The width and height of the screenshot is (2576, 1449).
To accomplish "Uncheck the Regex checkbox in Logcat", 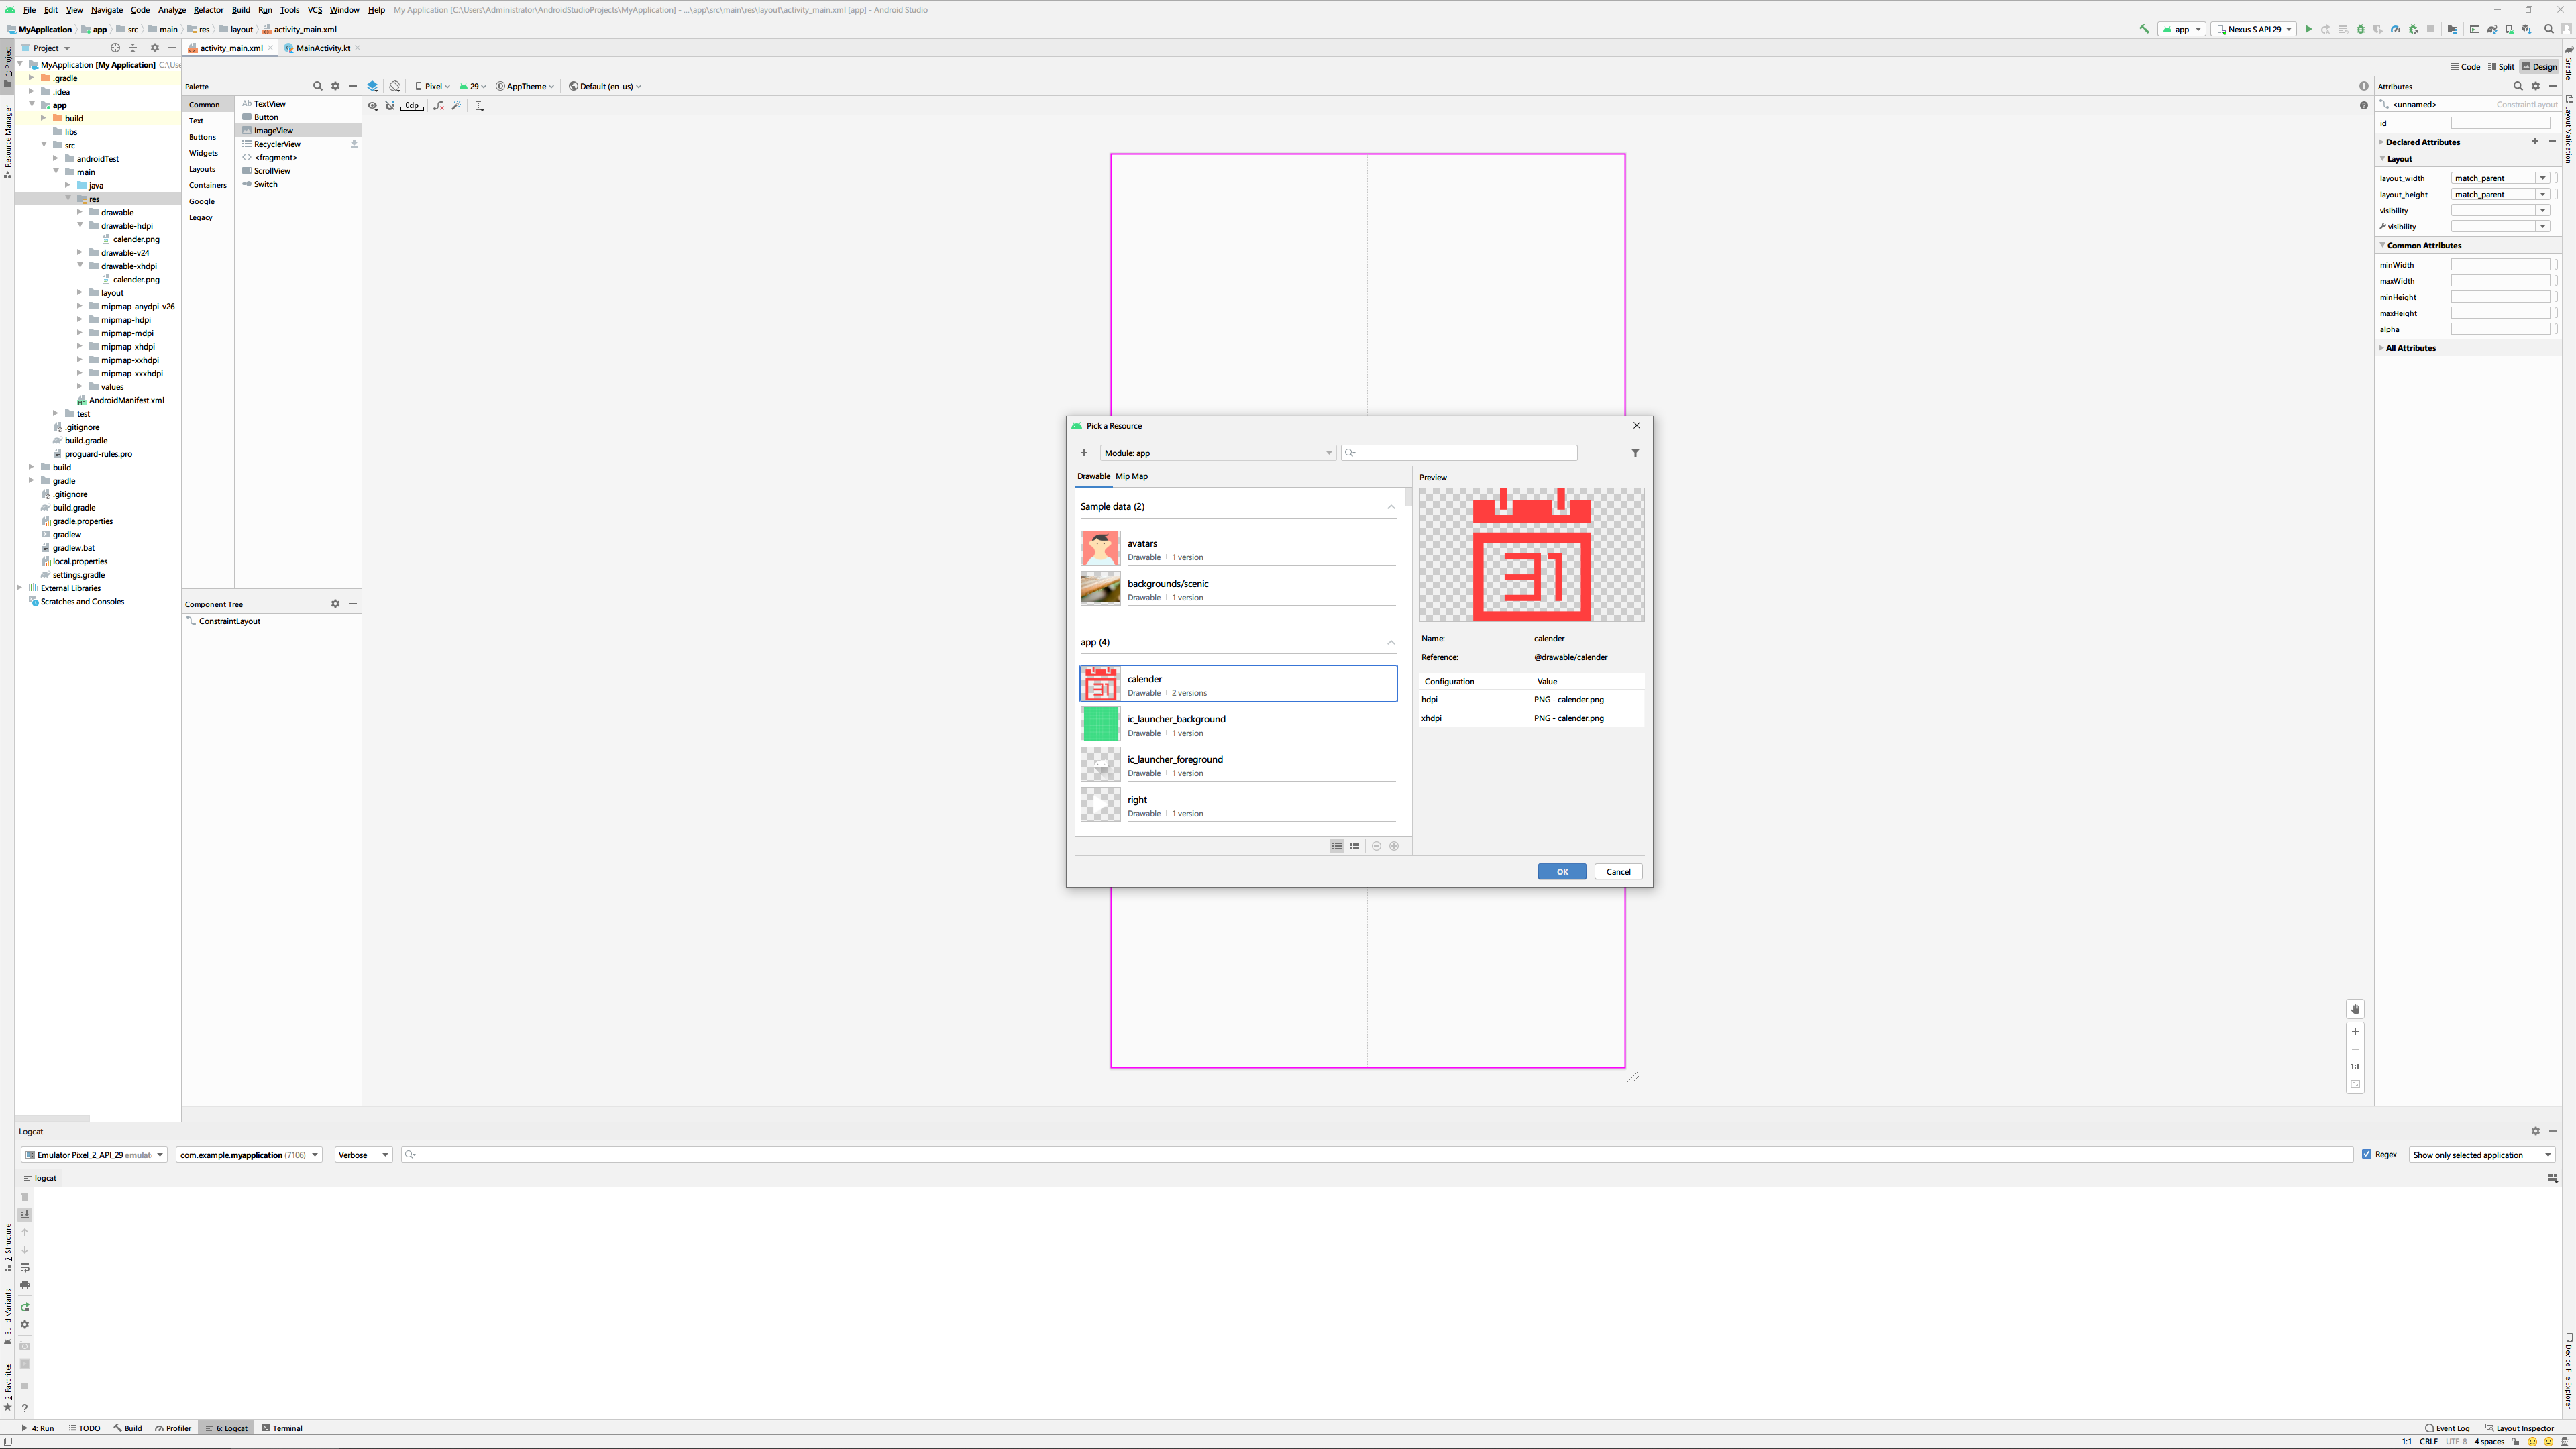I will click(x=2366, y=1154).
